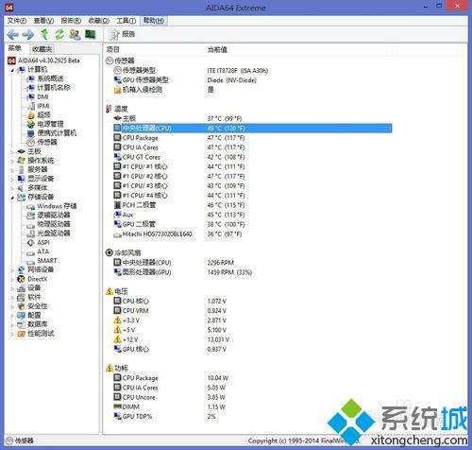
Task: Click the green Up arrow toolbar icon
Action: tap(44, 34)
